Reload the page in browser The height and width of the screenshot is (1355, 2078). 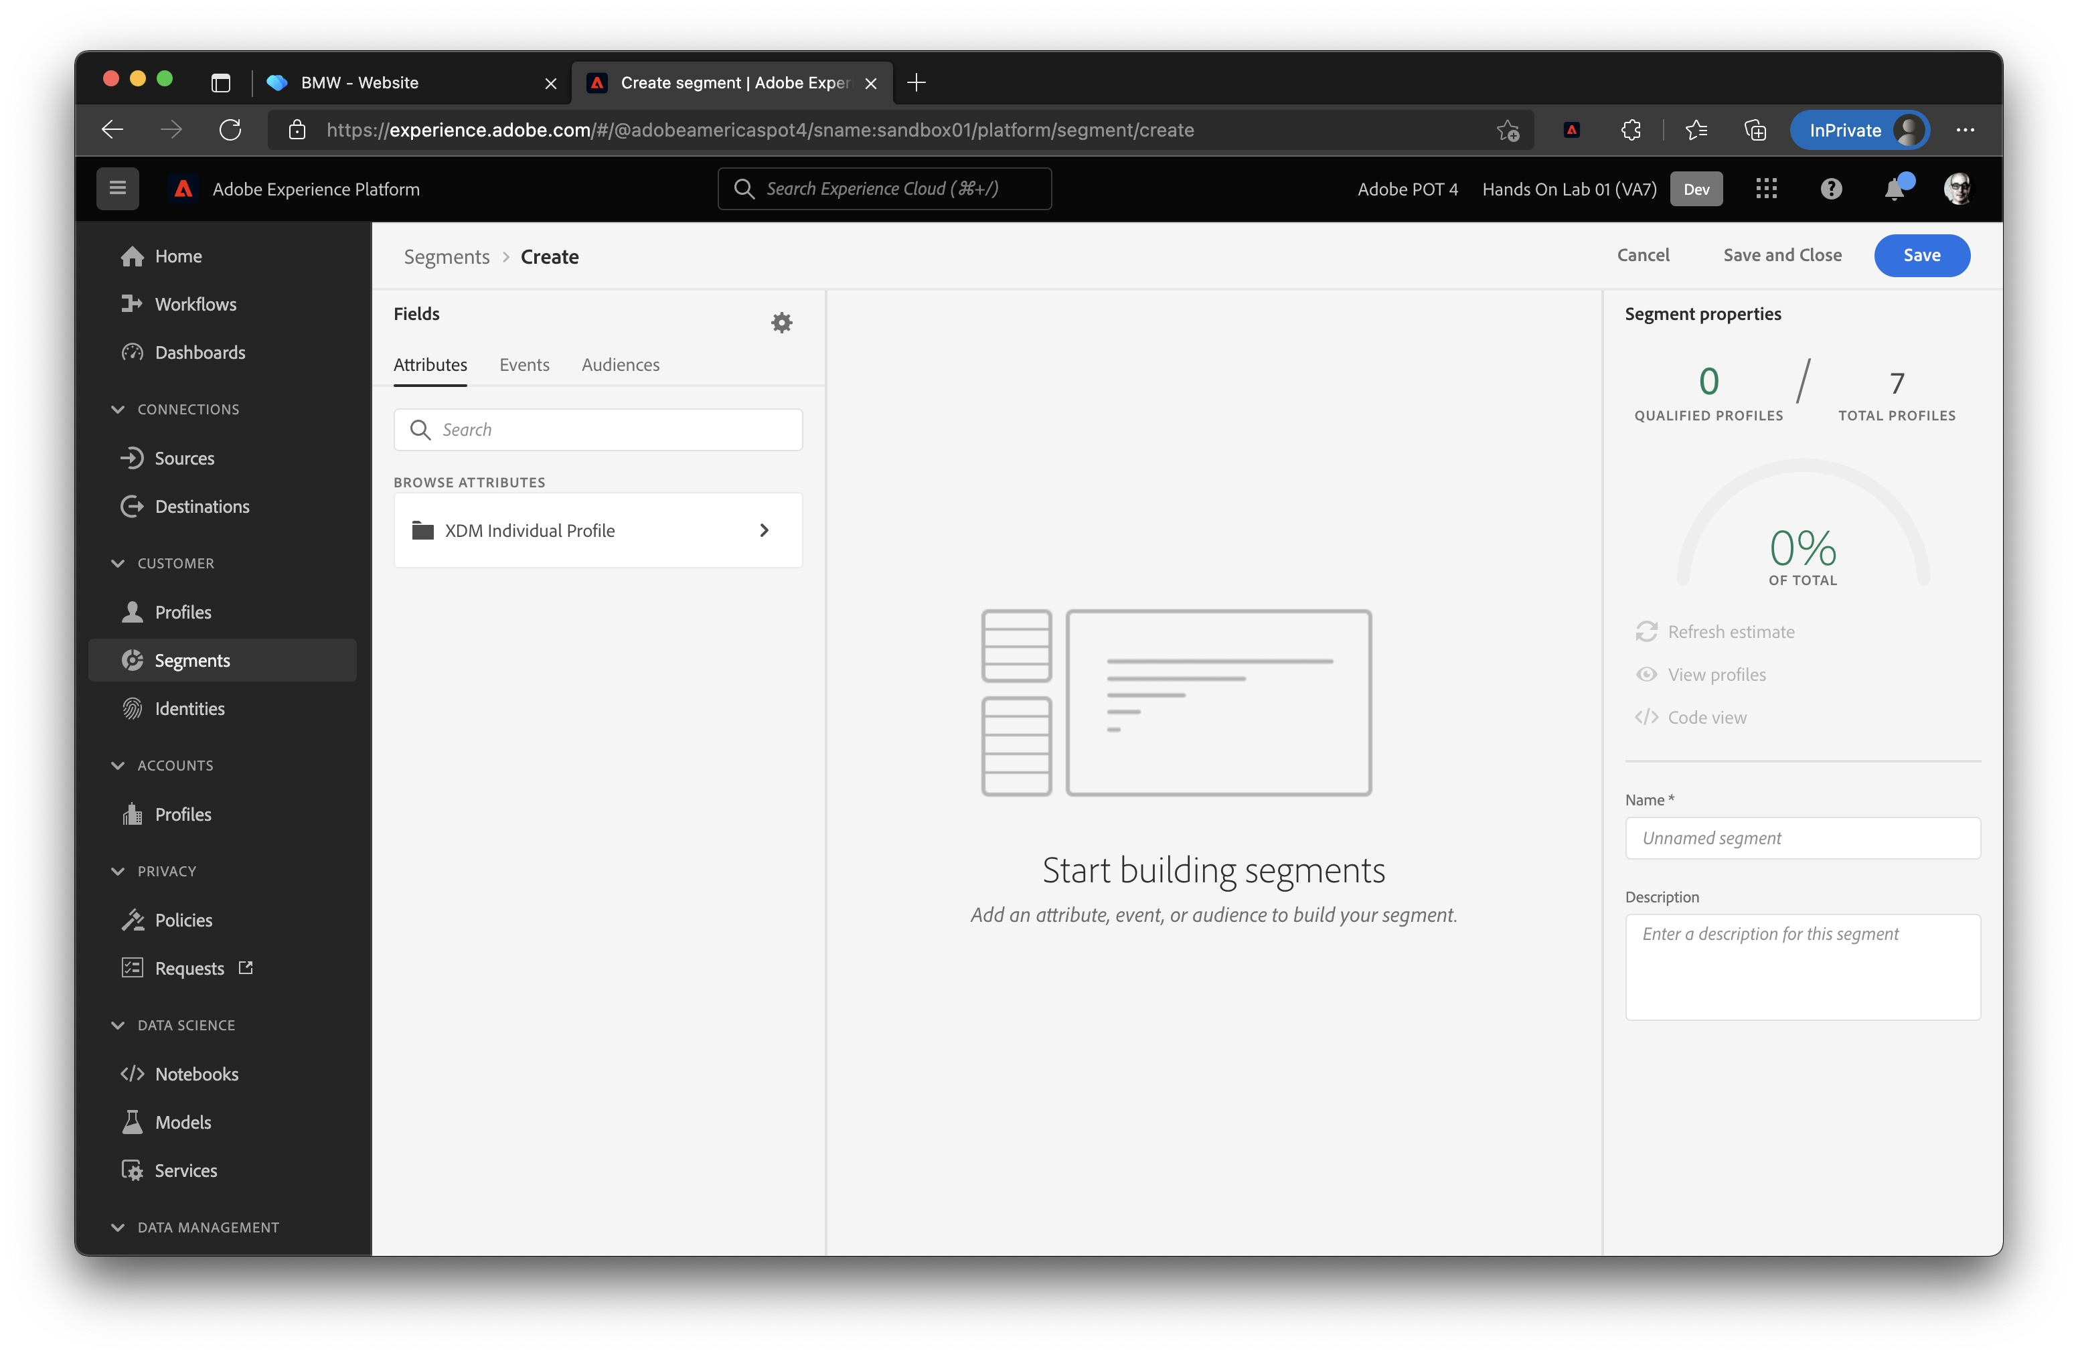(x=230, y=130)
